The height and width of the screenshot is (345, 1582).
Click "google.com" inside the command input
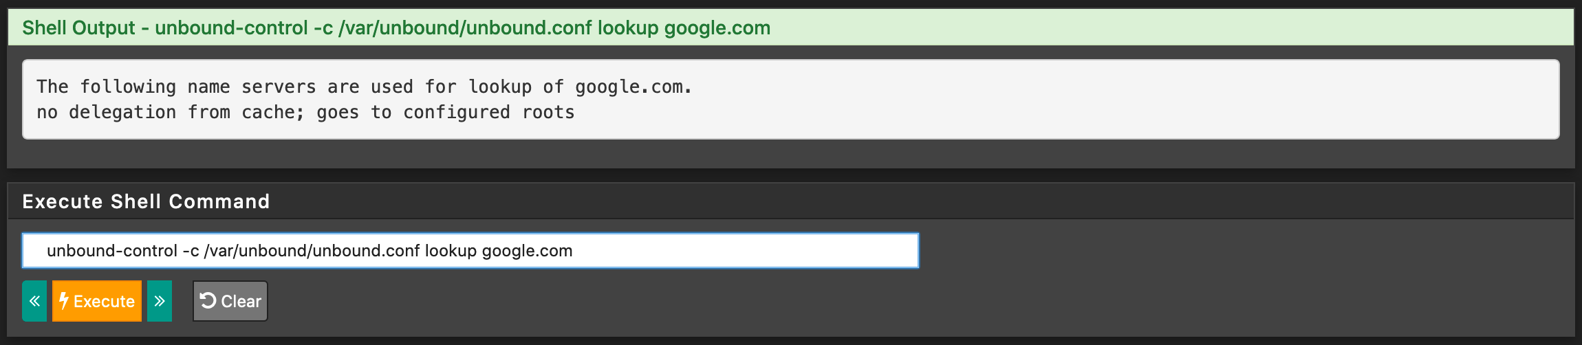click(527, 251)
